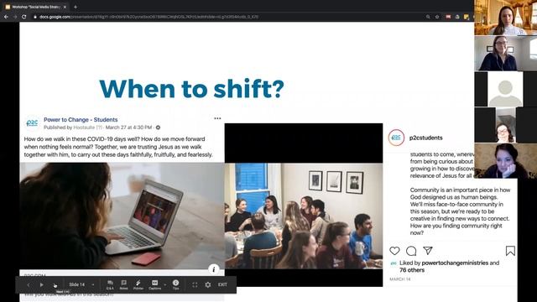Click the Google Drive extension icon
This screenshot has height=302, width=537.
click(x=457, y=17)
